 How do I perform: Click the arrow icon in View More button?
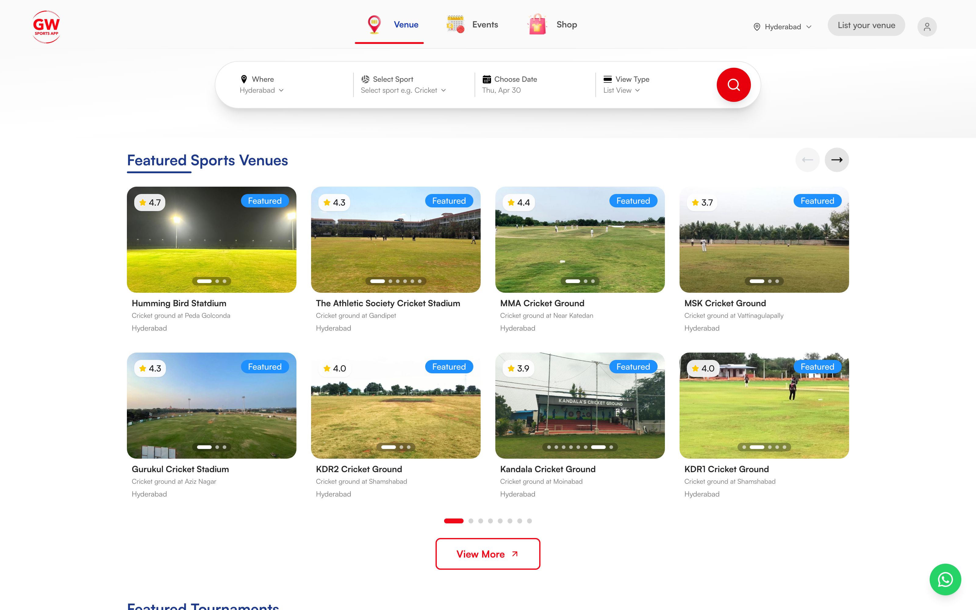515,554
